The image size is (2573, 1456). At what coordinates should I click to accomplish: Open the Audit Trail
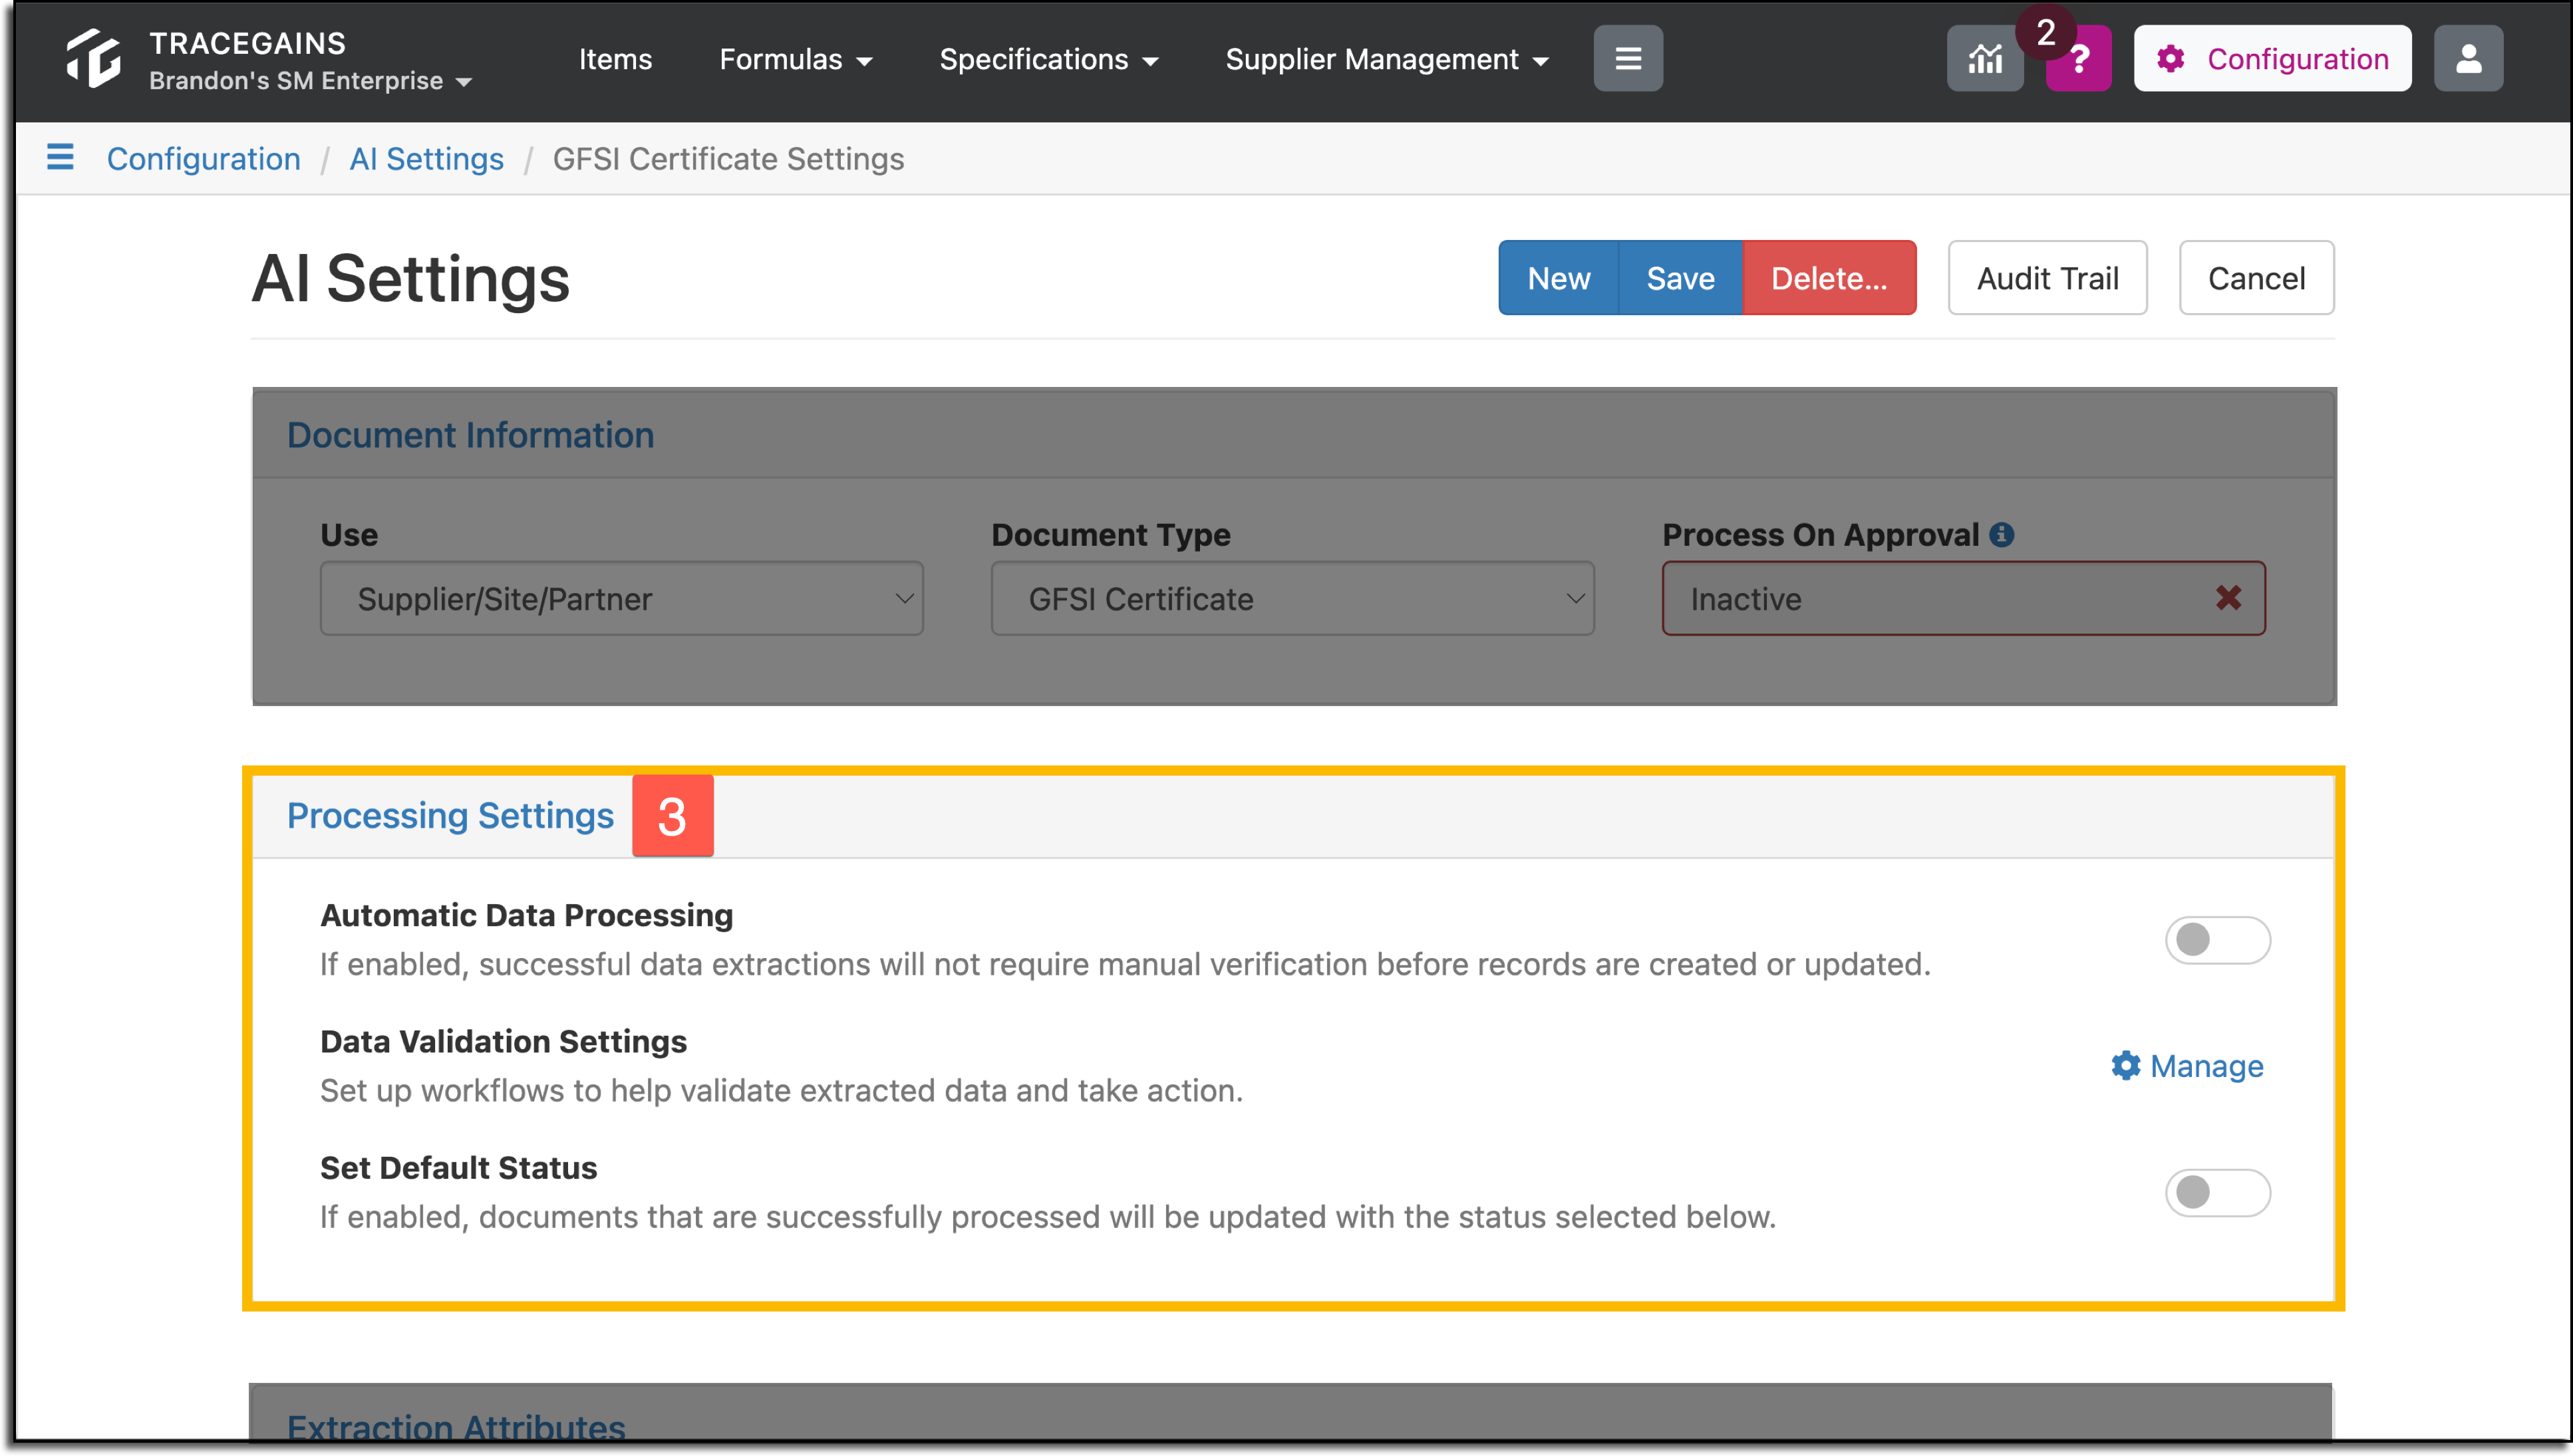2047,278
